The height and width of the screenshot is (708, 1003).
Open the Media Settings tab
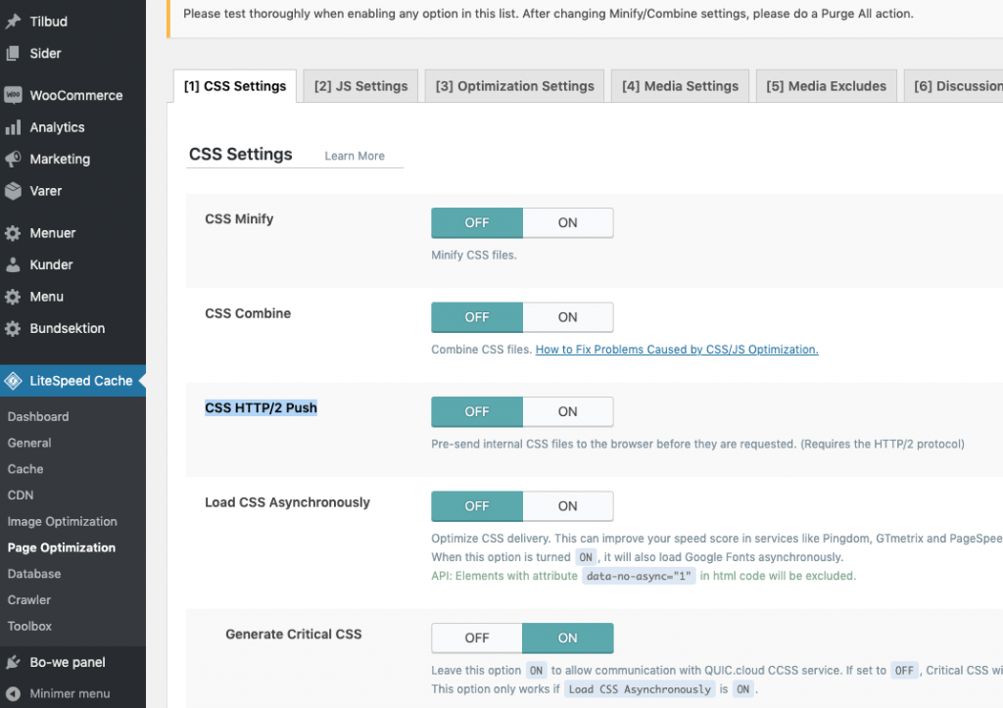680,85
